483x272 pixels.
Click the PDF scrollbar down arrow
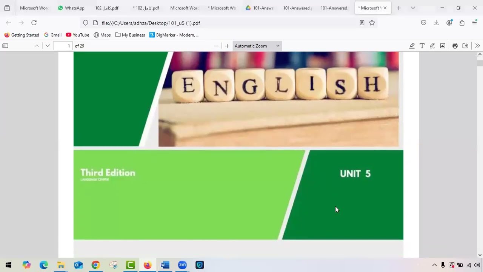(x=480, y=255)
